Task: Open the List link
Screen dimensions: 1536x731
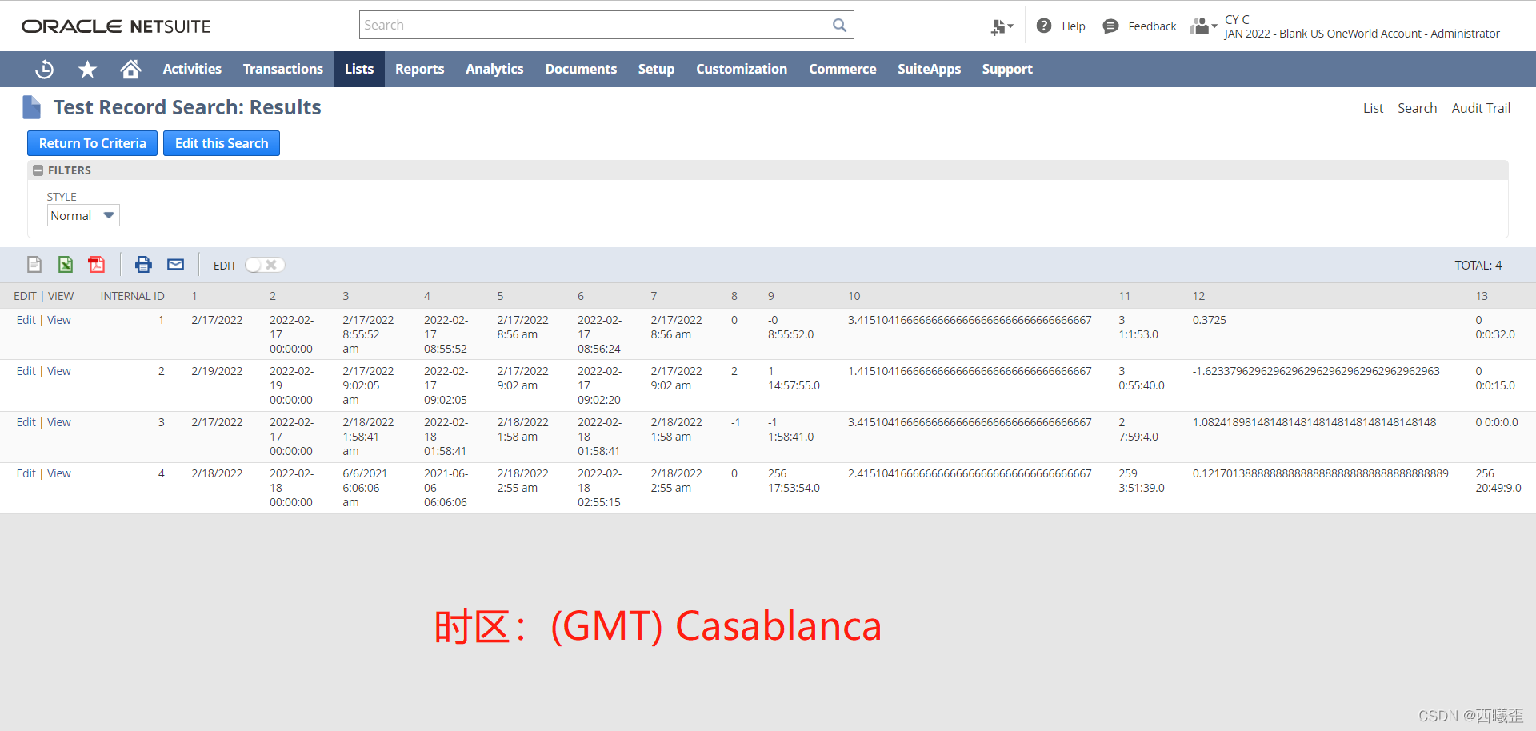Action: pos(1373,108)
